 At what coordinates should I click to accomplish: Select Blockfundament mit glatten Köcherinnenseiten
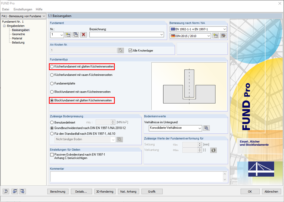coord(81,100)
